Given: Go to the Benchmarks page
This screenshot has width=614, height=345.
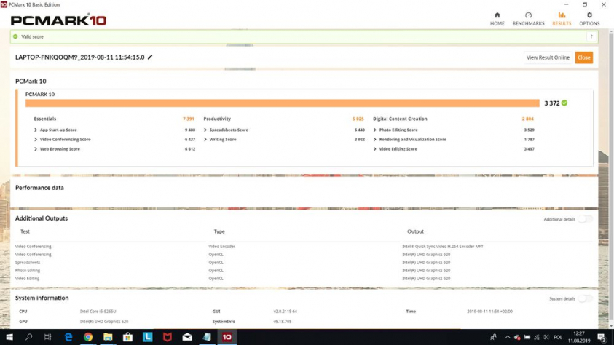Looking at the screenshot, I should (528, 19).
